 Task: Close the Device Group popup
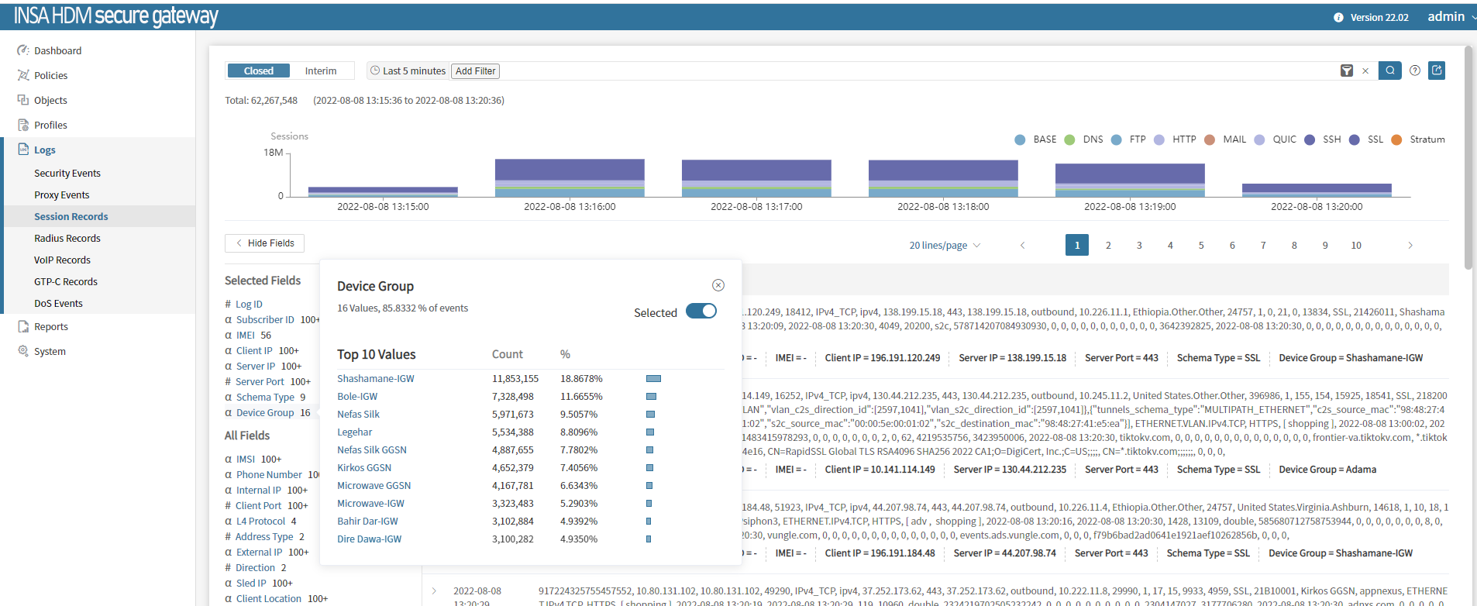tap(718, 285)
